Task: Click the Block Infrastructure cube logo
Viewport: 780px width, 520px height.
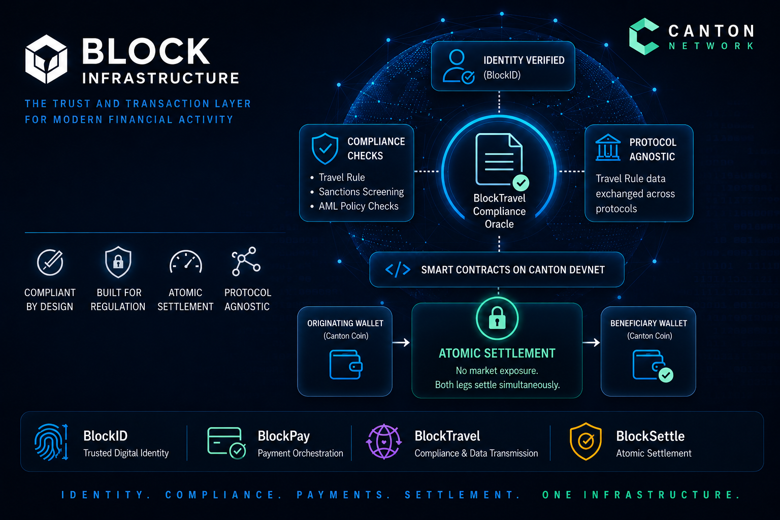Action: point(46,59)
